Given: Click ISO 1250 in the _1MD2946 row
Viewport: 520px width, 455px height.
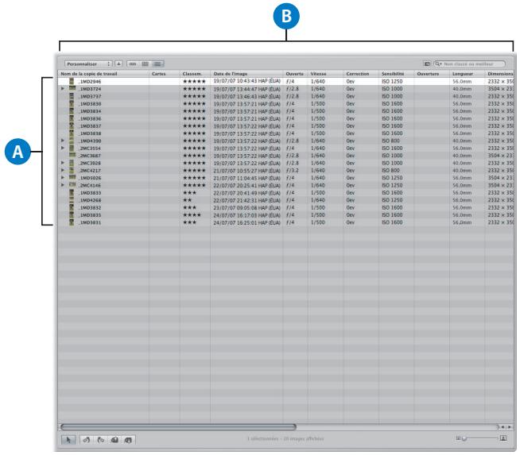Looking at the screenshot, I should coord(392,81).
